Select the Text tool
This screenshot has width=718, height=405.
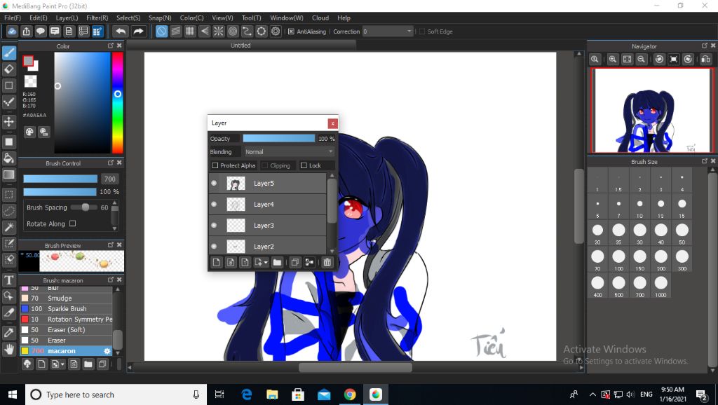8,280
